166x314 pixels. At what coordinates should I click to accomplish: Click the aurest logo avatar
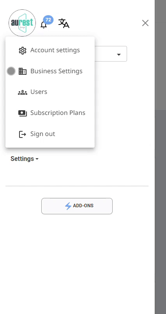click(x=22, y=23)
